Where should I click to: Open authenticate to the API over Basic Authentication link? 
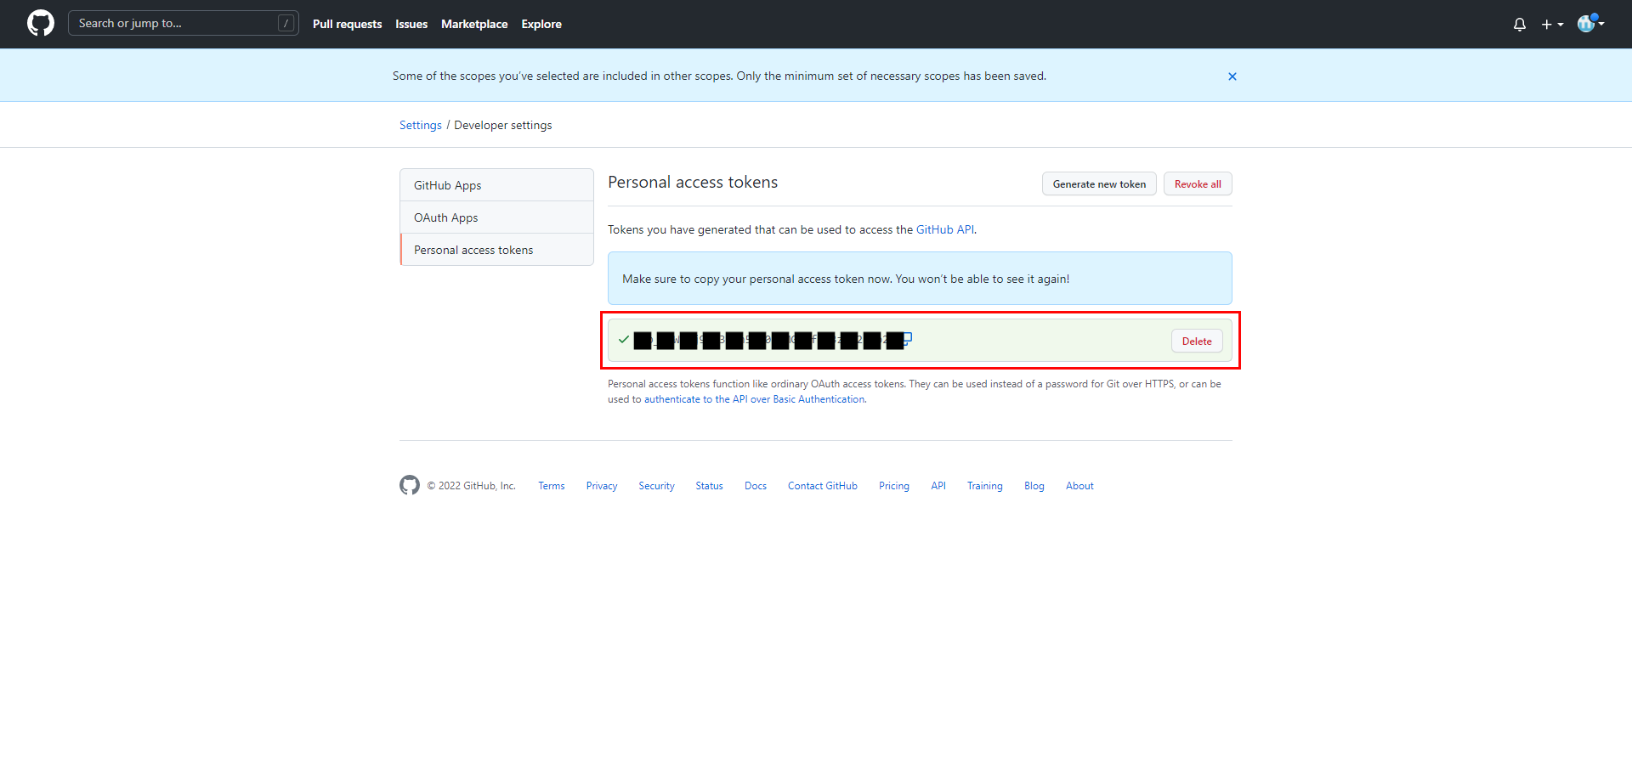755,399
